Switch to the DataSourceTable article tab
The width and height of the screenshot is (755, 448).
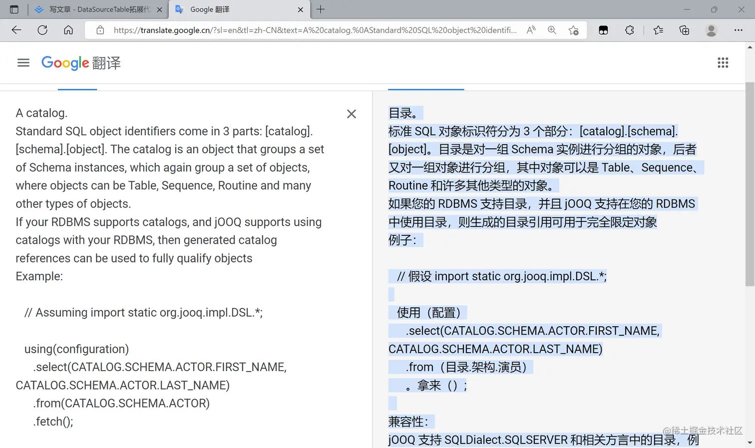[x=98, y=9]
